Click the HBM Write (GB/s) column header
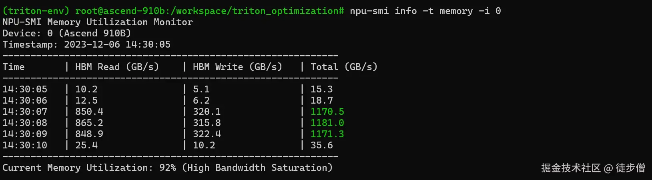The height and width of the screenshot is (180, 652). [237, 67]
